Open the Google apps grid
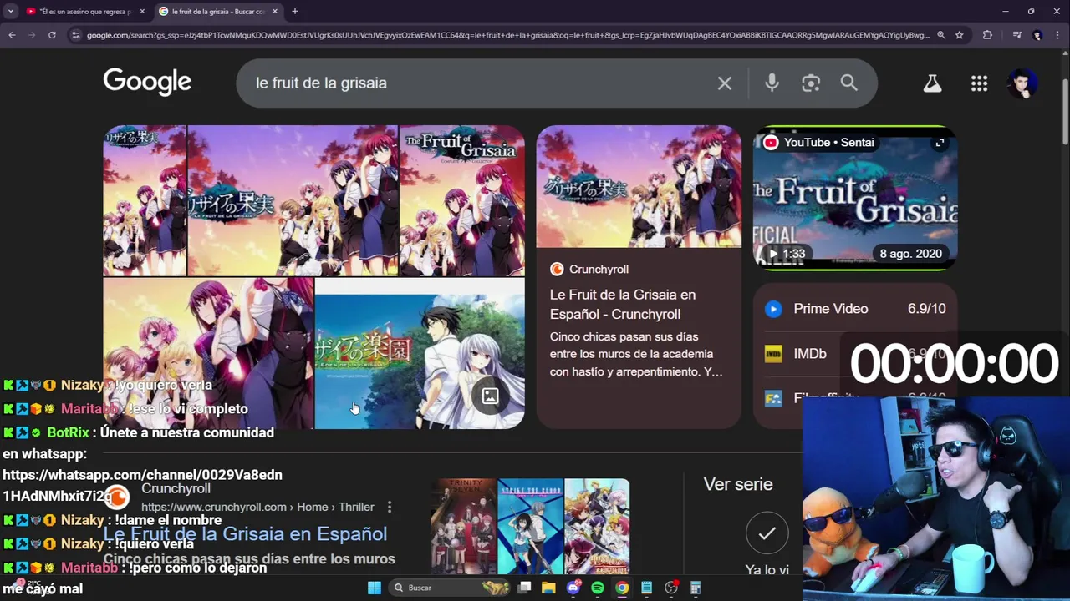 pos(979,83)
